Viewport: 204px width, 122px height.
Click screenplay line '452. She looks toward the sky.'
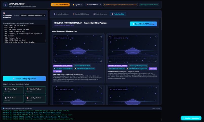click(x=17, y=29)
